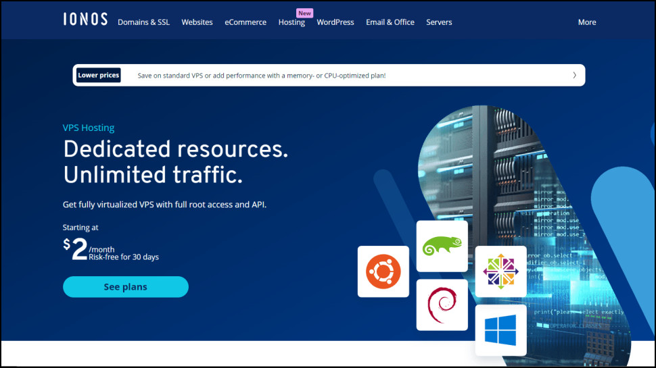656x368 pixels.
Task: Click the Lower prices label
Action: click(x=98, y=75)
